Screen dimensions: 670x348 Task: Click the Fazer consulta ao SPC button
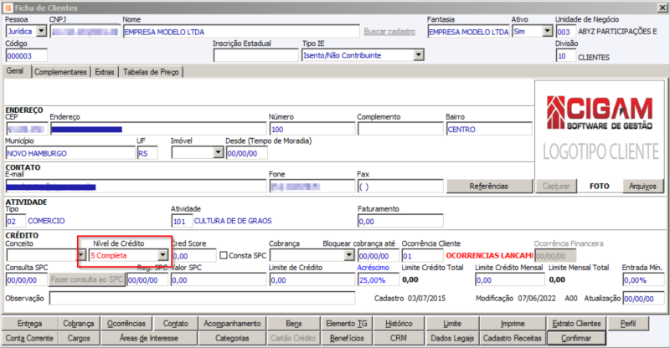tap(87, 279)
